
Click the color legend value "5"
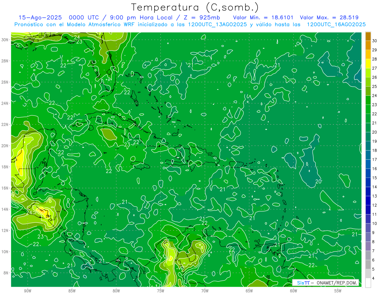pyautogui.click(x=373, y=269)
